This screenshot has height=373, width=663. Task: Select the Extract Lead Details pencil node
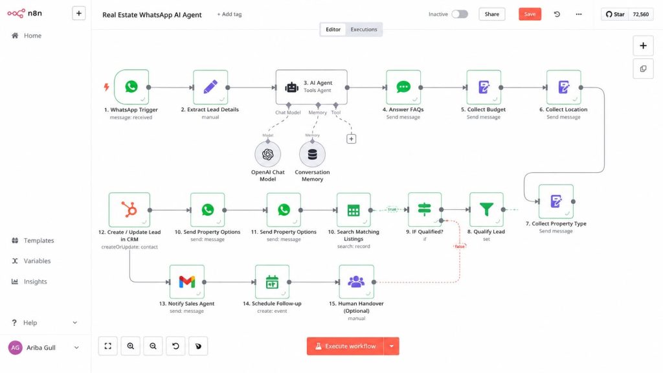coord(210,87)
